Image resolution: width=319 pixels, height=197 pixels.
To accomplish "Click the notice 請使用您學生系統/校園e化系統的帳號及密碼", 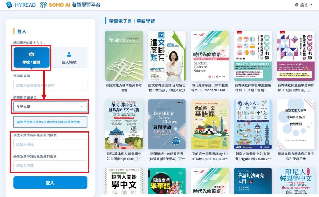I will (x=50, y=122).
